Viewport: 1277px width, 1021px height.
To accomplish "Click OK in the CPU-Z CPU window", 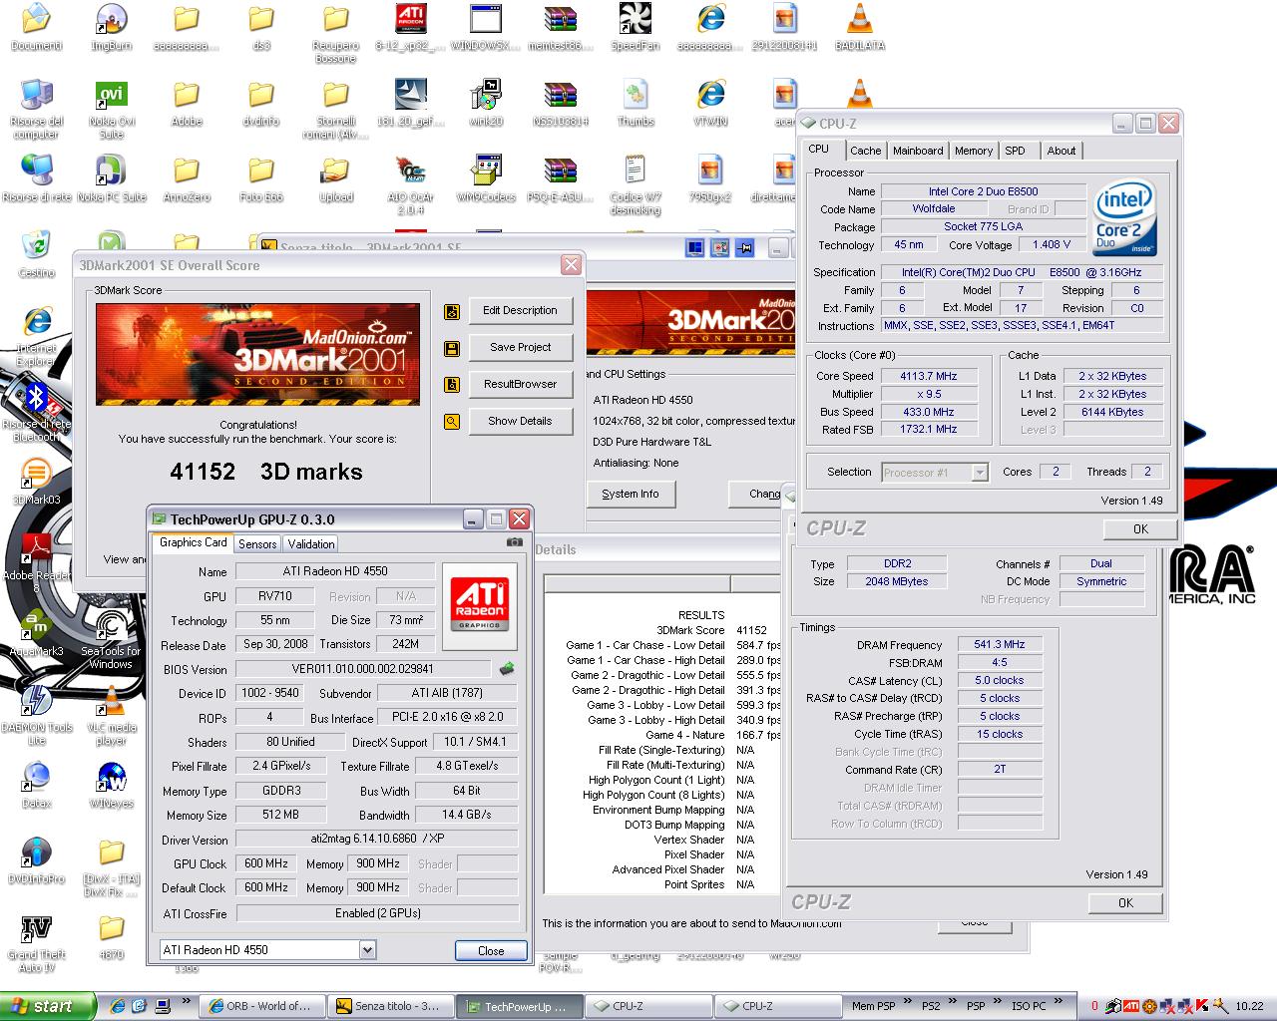I will (1140, 529).
